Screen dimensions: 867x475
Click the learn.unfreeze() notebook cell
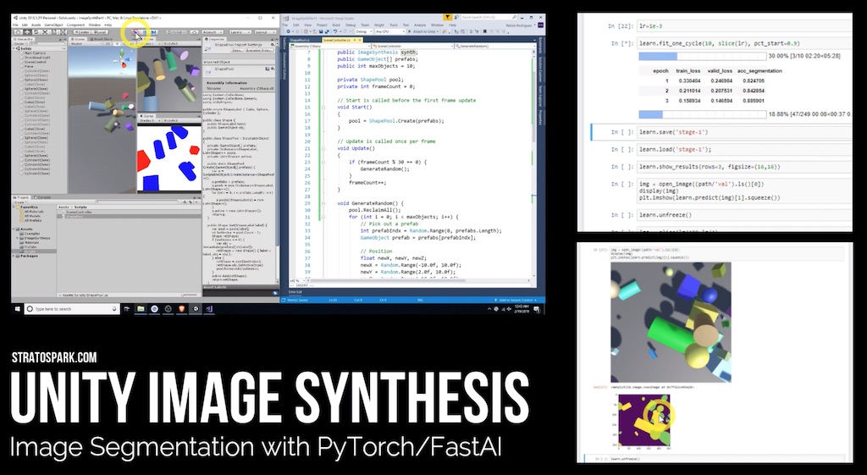[x=744, y=214]
